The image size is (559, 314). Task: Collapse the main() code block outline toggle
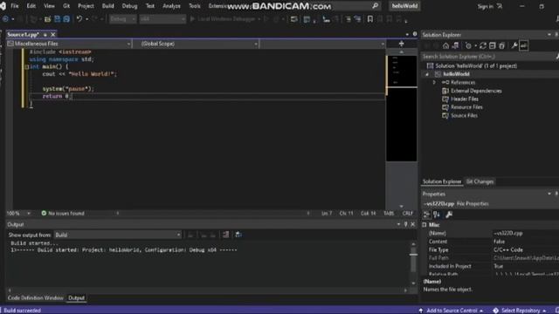27,66
